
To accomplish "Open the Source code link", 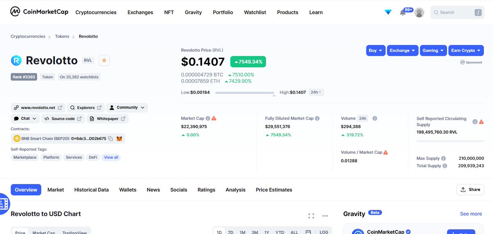I will pyautogui.click(x=63, y=119).
